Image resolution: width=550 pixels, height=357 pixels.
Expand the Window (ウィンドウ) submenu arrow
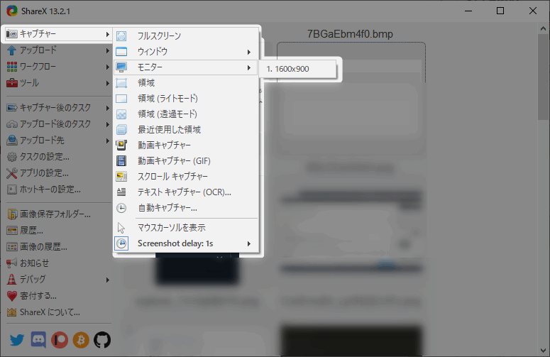click(248, 52)
